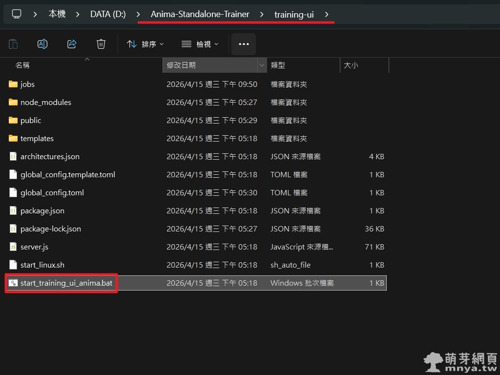
Task: Expand the 修改日期 column filter arrow
Action: 262,65
